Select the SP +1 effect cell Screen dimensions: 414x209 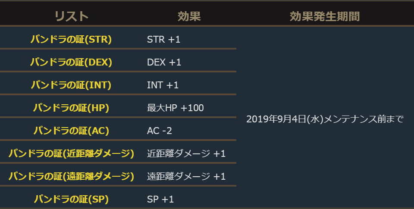(x=160, y=199)
